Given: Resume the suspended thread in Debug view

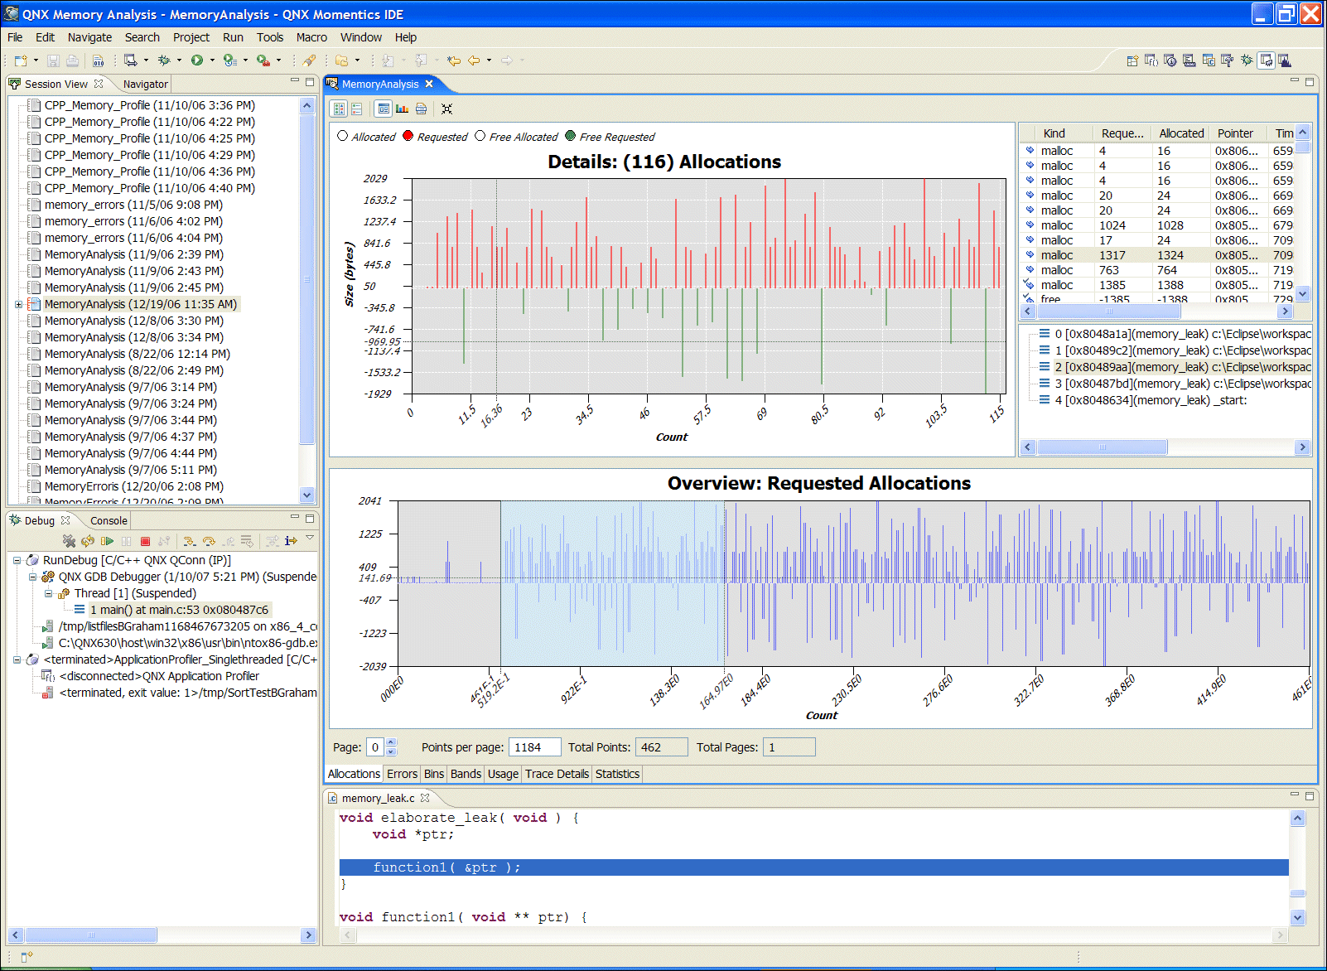Looking at the screenshot, I should (x=107, y=540).
